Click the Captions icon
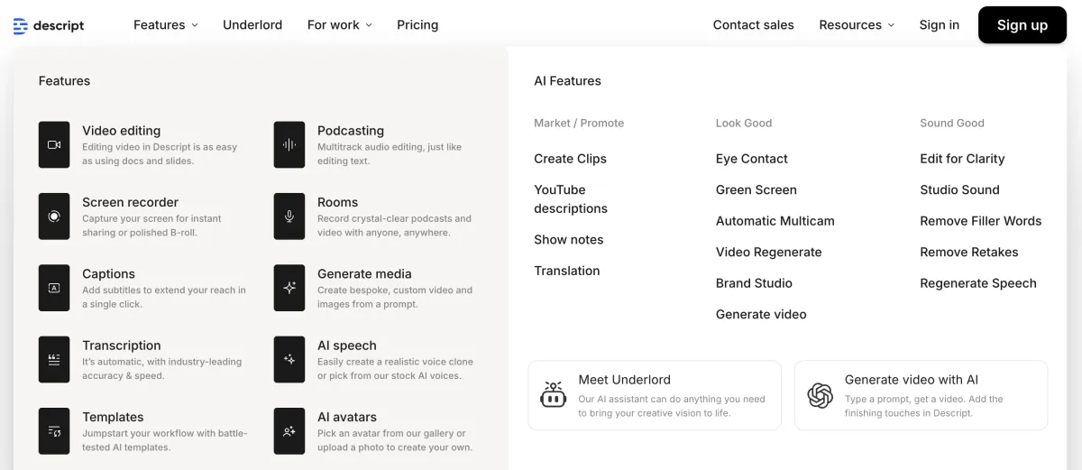Screen dimensions: 1082x470 pos(54,288)
